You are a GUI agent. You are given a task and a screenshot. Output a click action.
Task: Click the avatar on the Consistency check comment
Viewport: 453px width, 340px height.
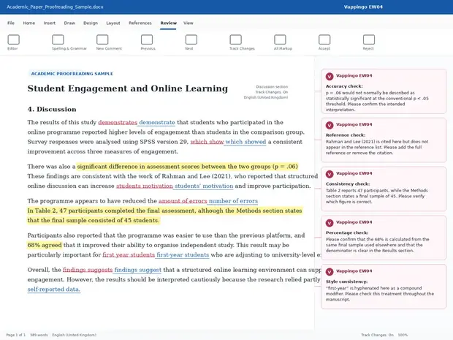click(330, 174)
